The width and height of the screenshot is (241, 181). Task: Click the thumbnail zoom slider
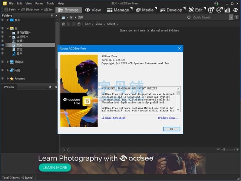(228, 149)
